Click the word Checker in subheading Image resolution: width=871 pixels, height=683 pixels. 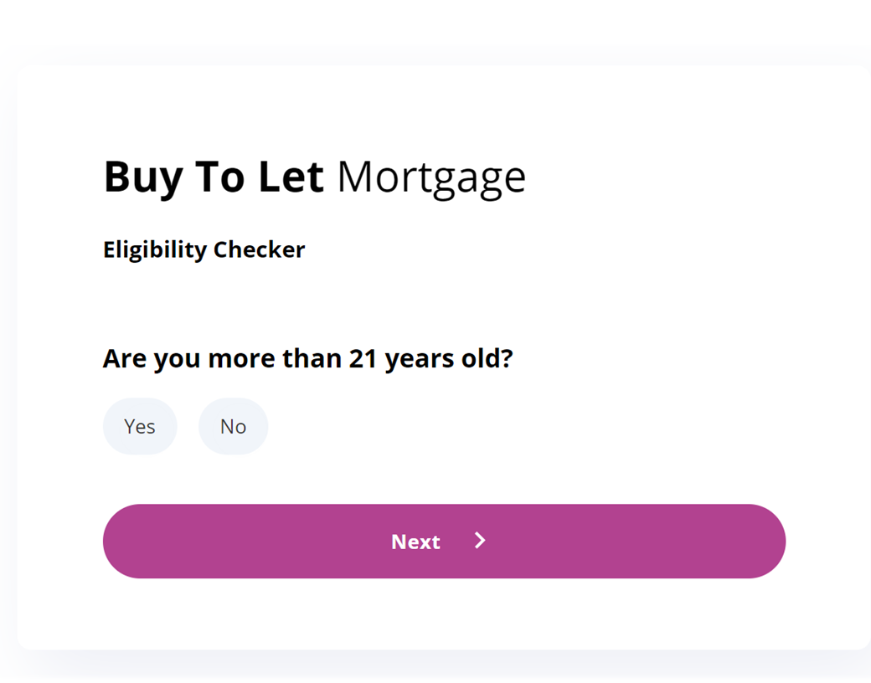tap(260, 250)
